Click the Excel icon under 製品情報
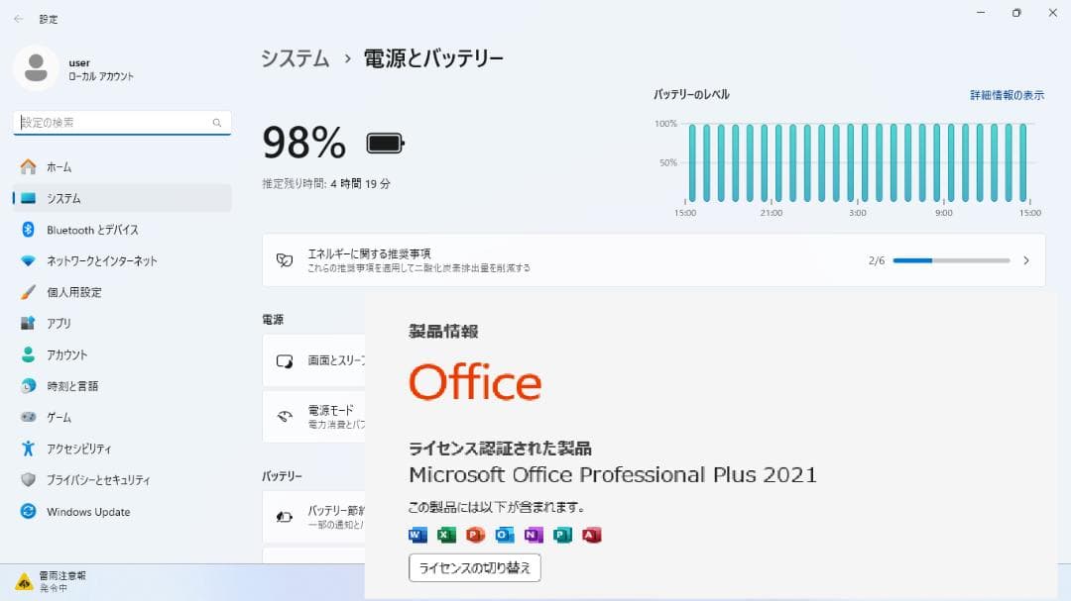 (x=446, y=535)
